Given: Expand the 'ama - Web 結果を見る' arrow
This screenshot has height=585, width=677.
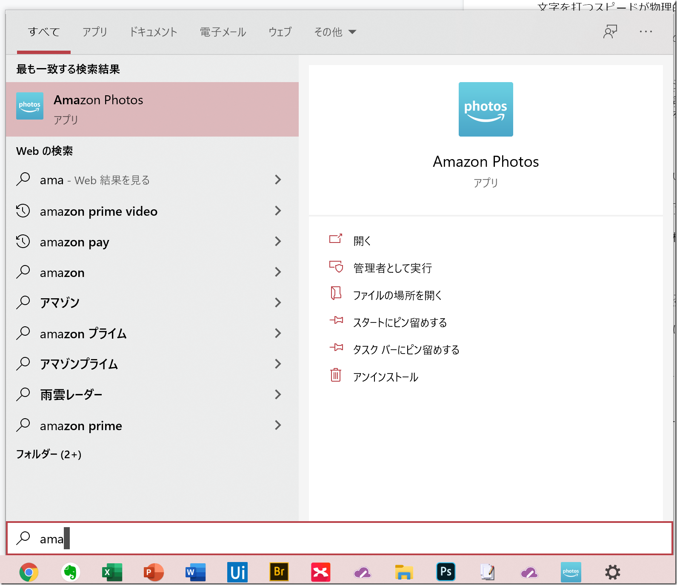Looking at the screenshot, I should coord(278,180).
